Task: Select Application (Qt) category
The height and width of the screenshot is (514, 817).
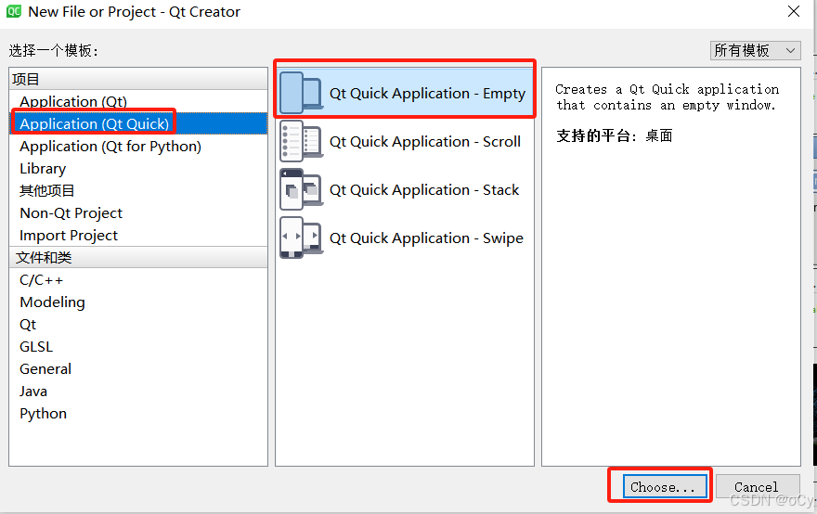Action: 138,101
